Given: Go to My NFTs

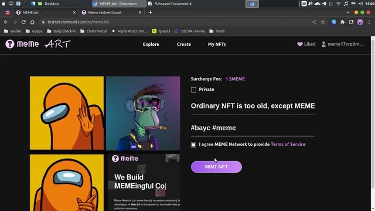Looking at the screenshot, I should tap(217, 45).
